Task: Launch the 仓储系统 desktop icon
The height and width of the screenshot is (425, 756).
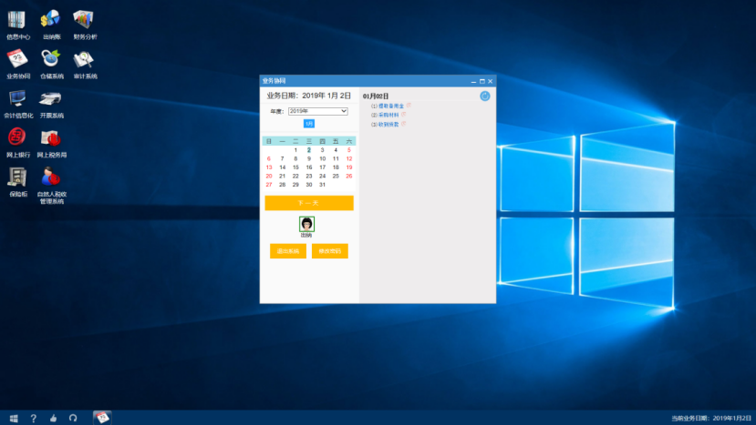Action: pyautogui.click(x=51, y=64)
